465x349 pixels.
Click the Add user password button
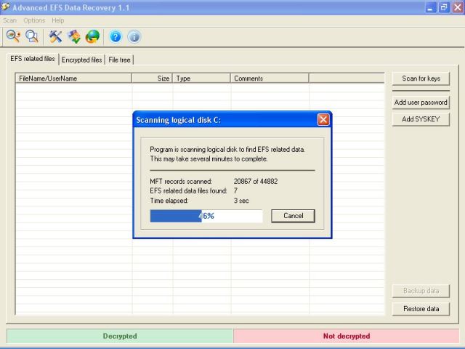pos(421,103)
